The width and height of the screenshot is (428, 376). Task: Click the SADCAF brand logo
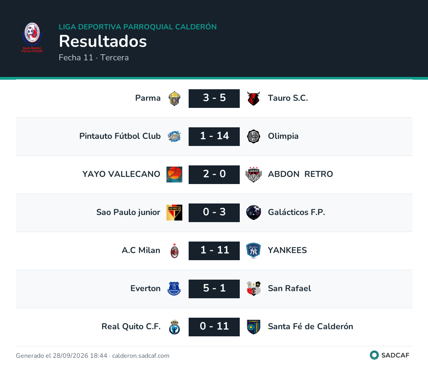pyautogui.click(x=390, y=355)
